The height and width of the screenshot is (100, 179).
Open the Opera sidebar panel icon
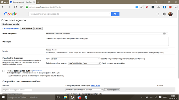pos(176,7)
